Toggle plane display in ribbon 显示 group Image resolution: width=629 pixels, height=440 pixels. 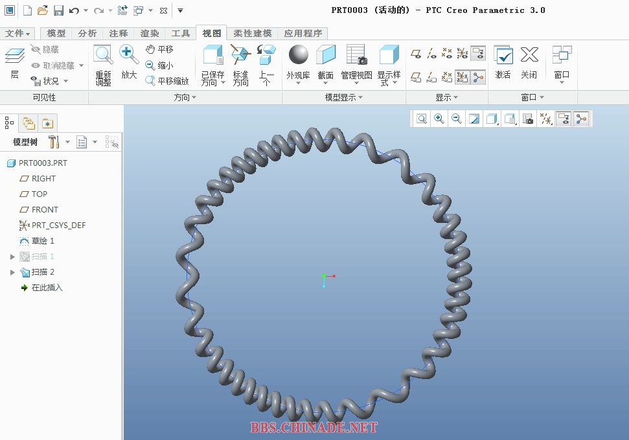[x=415, y=53]
